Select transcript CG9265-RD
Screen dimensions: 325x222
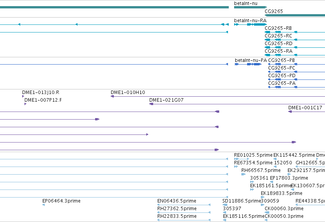click(278, 44)
